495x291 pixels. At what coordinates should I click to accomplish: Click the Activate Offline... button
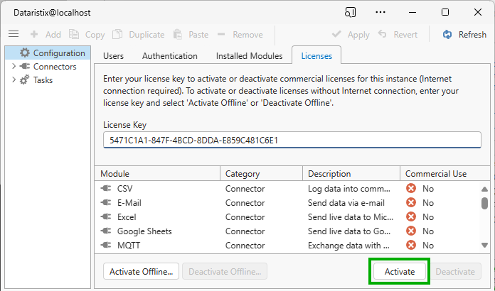click(x=141, y=271)
